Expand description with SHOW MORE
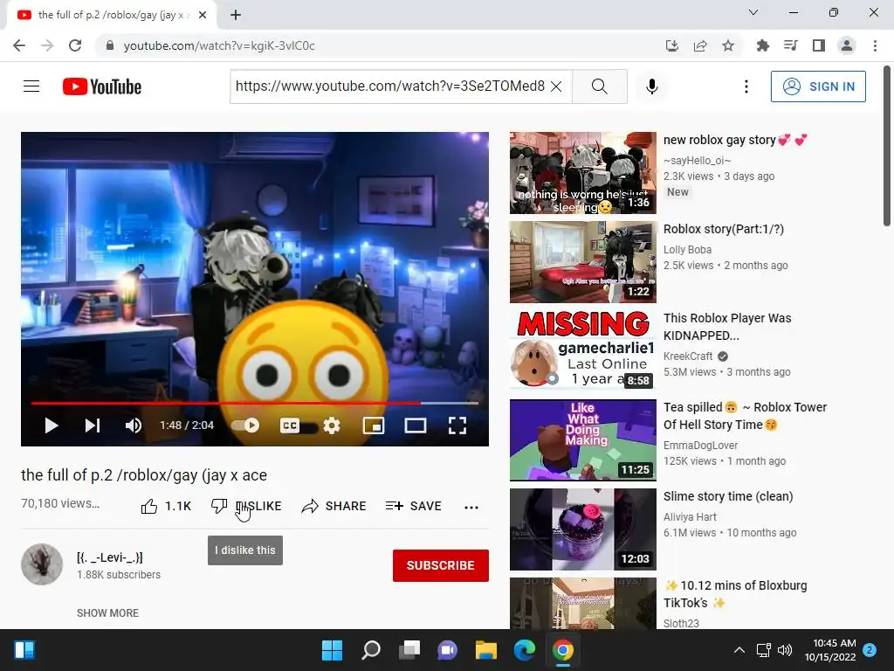This screenshot has width=894, height=671. pyautogui.click(x=107, y=612)
